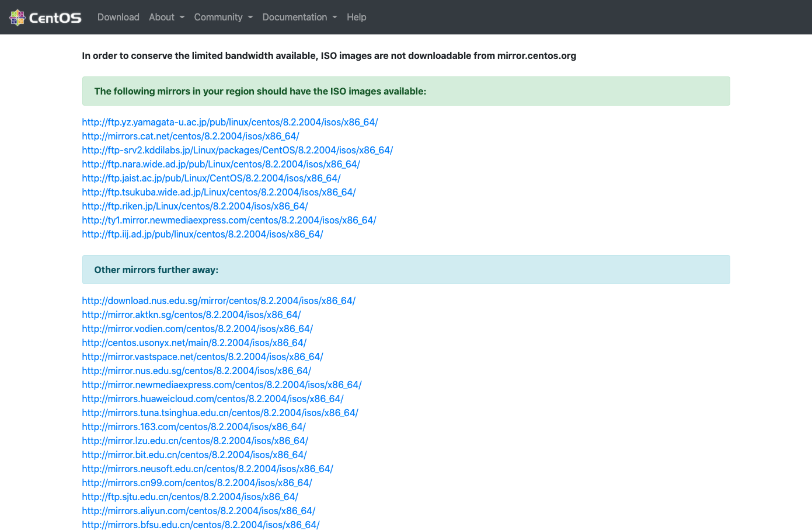Open the mirrors.tuna.tsinghua.edu.cn mirror link
This screenshot has width=812, height=531.
tap(220, 413)
